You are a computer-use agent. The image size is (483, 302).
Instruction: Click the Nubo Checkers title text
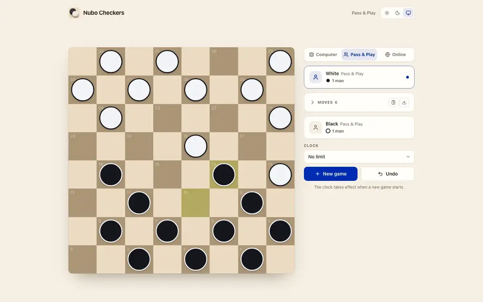click(x=104, y=13)
